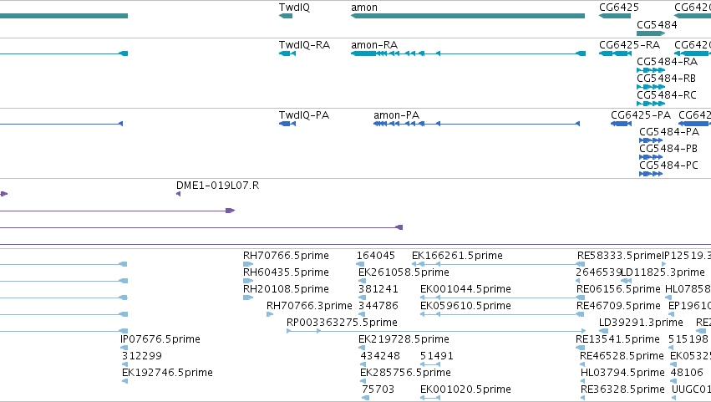Click the RH70766.3prime EST label
This screenshot has width=711, height=402.
click(x=309, y=306)
